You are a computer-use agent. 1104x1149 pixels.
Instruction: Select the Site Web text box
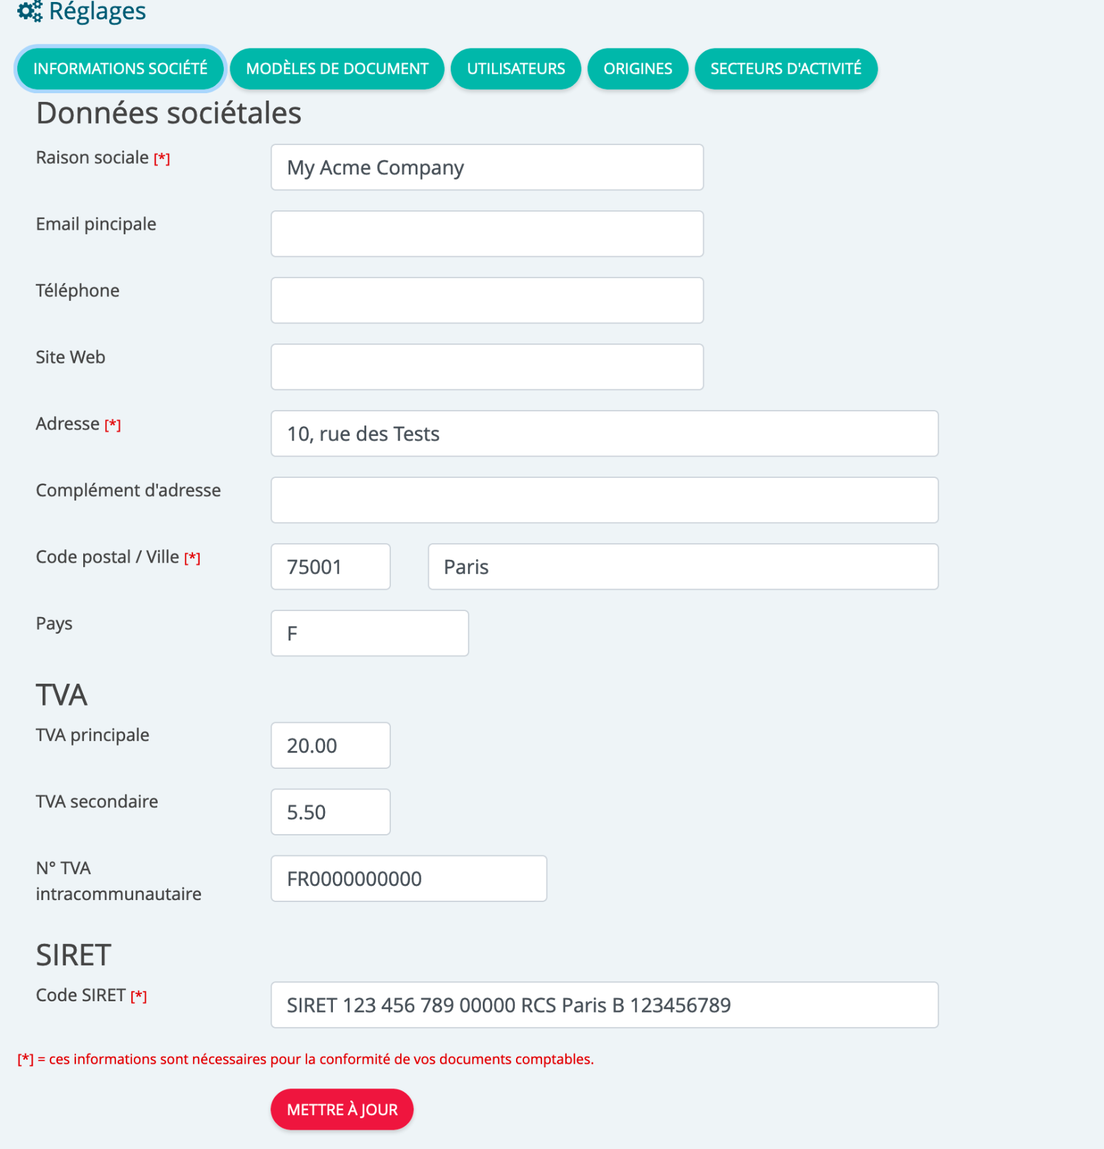[487, 367]
